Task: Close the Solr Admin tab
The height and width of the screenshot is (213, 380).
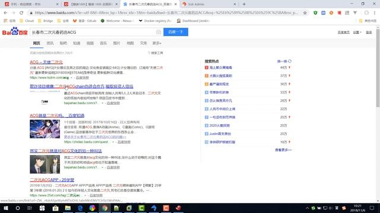Action: [235, 4]
